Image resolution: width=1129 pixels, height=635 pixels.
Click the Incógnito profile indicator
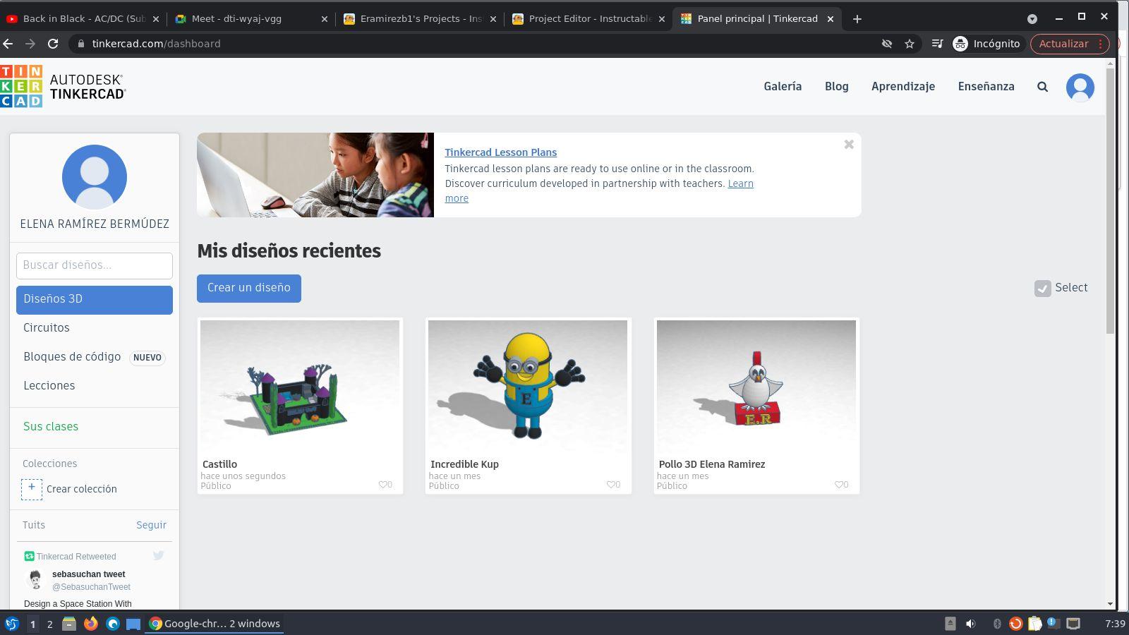pyautogui.click(x=986, y=44)
